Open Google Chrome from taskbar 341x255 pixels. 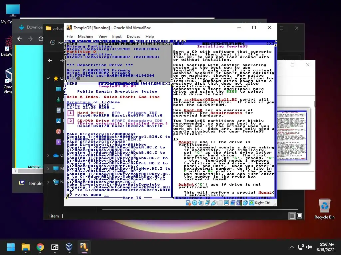click(x=40, y=247)
